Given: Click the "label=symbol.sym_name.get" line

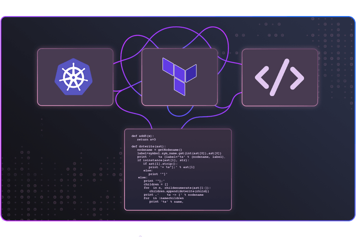Looking at the screenshot, I should pos(179,153).
